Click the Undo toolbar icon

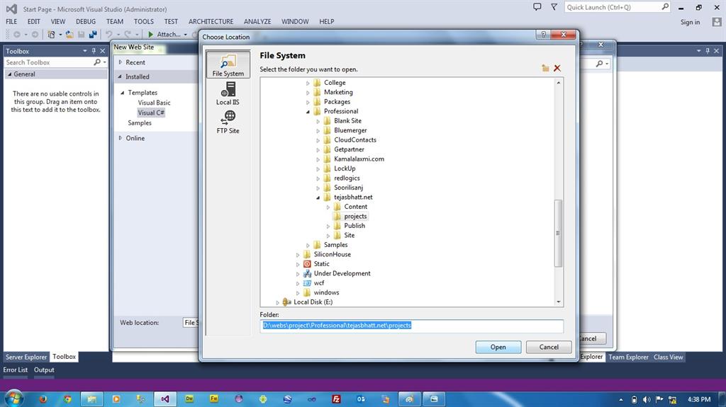[108, 34]
